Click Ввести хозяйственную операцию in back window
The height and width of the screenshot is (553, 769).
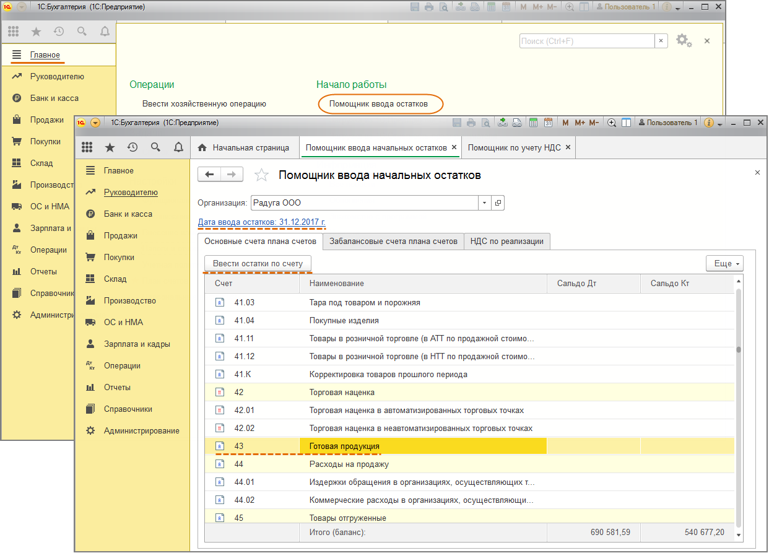point(204,103)
